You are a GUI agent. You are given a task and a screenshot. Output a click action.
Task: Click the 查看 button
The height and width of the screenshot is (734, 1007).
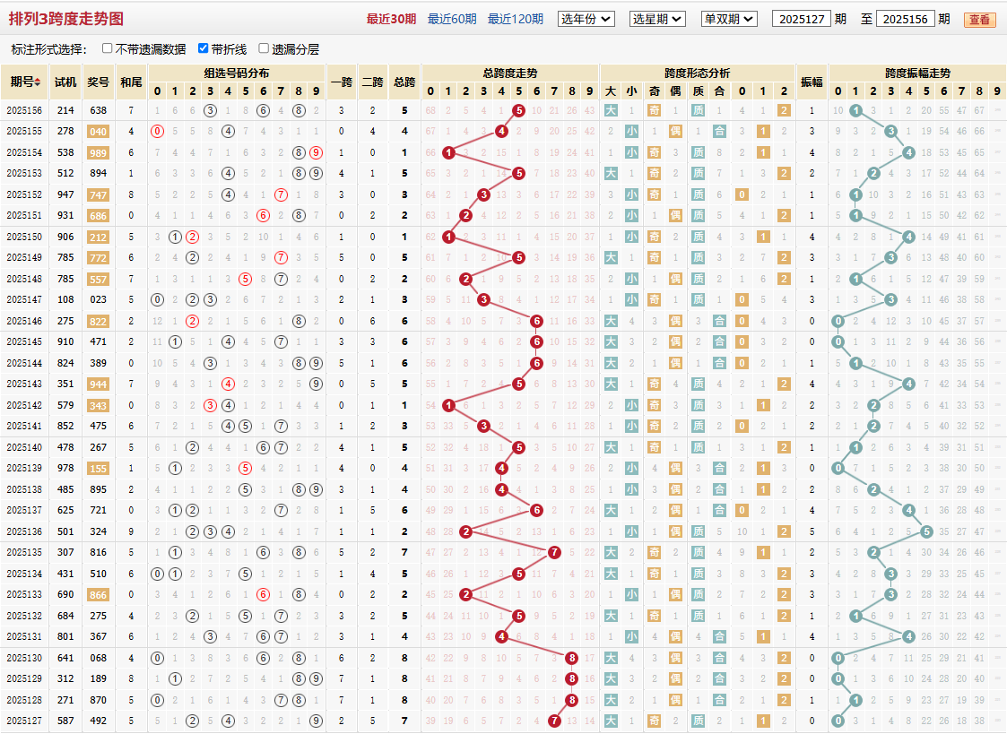(979, 20)
